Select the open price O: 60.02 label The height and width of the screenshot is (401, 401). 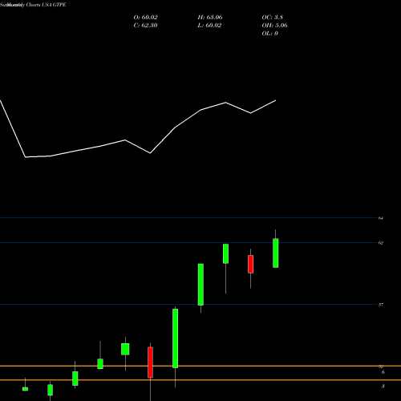pos(145,18)
